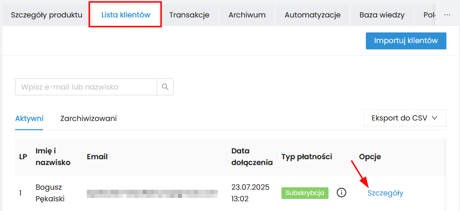Click the search magnifier icon
Image resolution: width=460 pixels, height=211 pixels.
pyautogui.click(x=165, y=87)
